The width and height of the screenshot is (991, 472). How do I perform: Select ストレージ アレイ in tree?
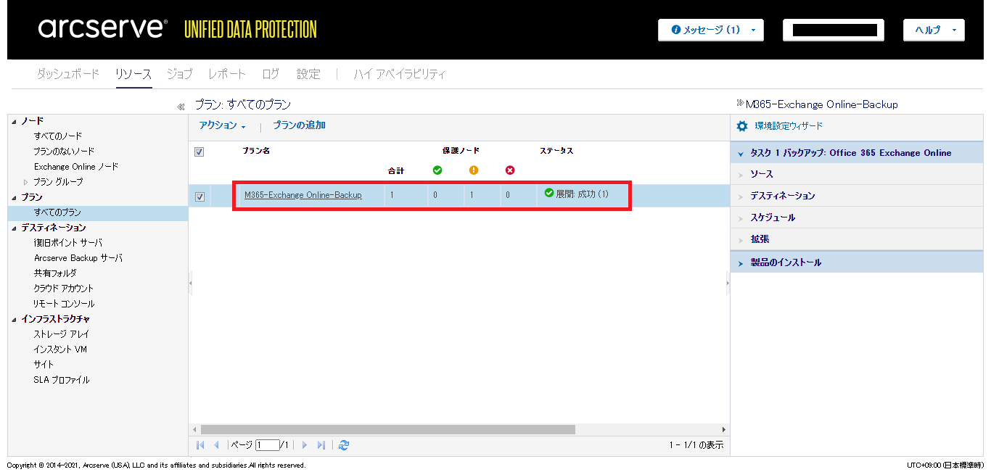[62, 334]
